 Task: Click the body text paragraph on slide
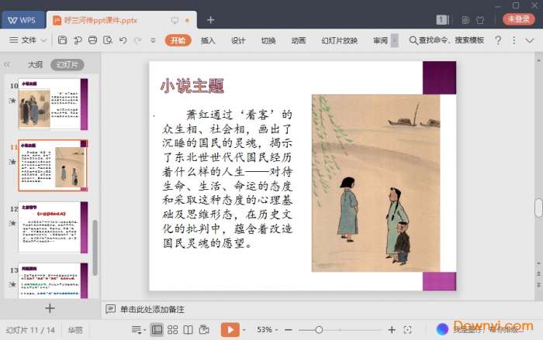pyautogui.click(x=227, y=179)
